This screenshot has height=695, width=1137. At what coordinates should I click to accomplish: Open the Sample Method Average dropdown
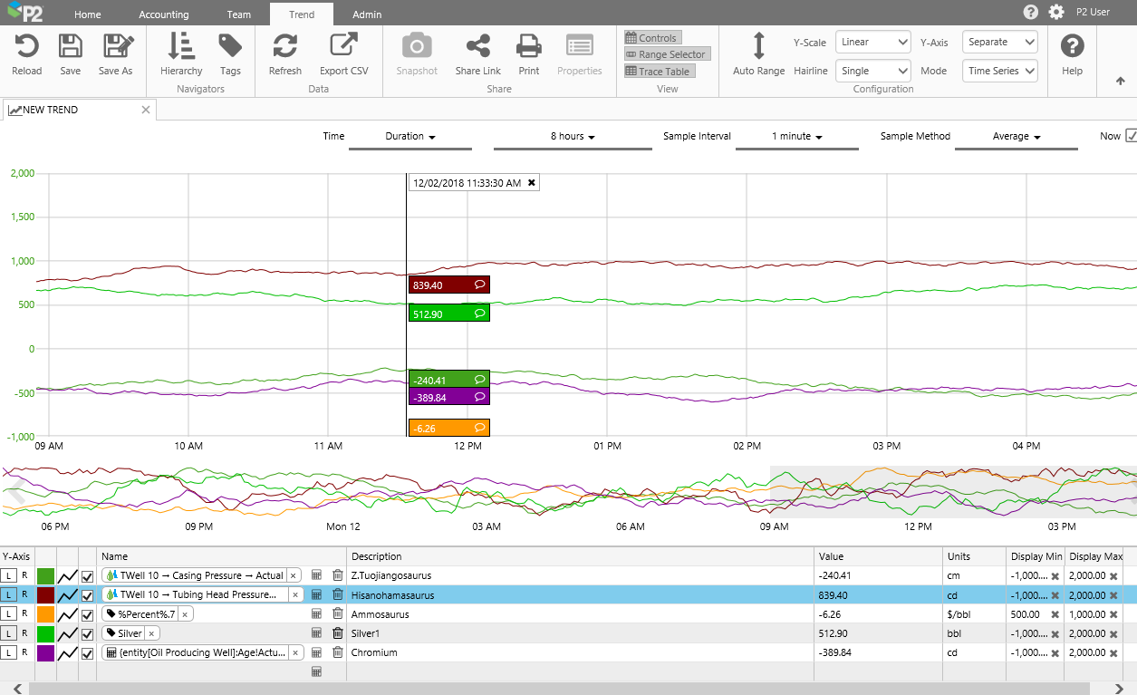(x=1016, y=137)
